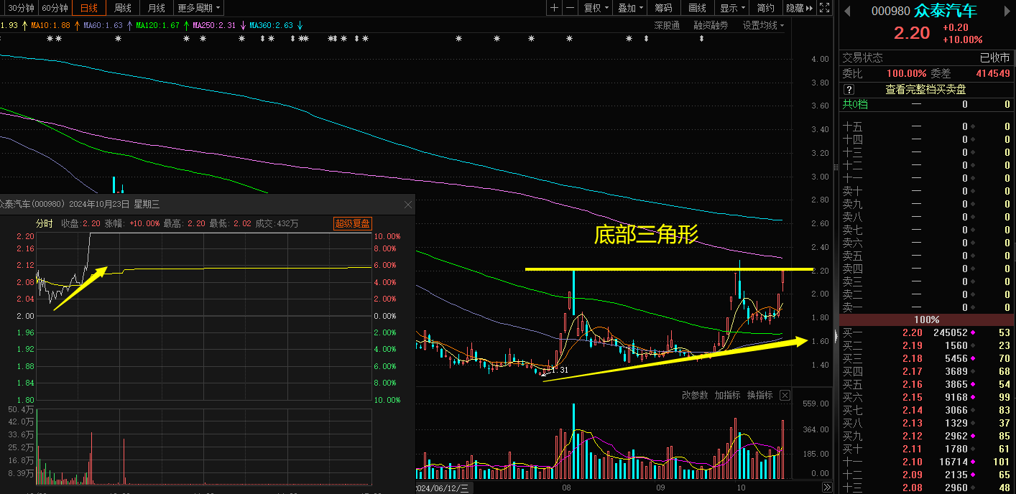Open 超级复盘 in intraday popup
1016x494 pixels.
click(x=352, y=223)
